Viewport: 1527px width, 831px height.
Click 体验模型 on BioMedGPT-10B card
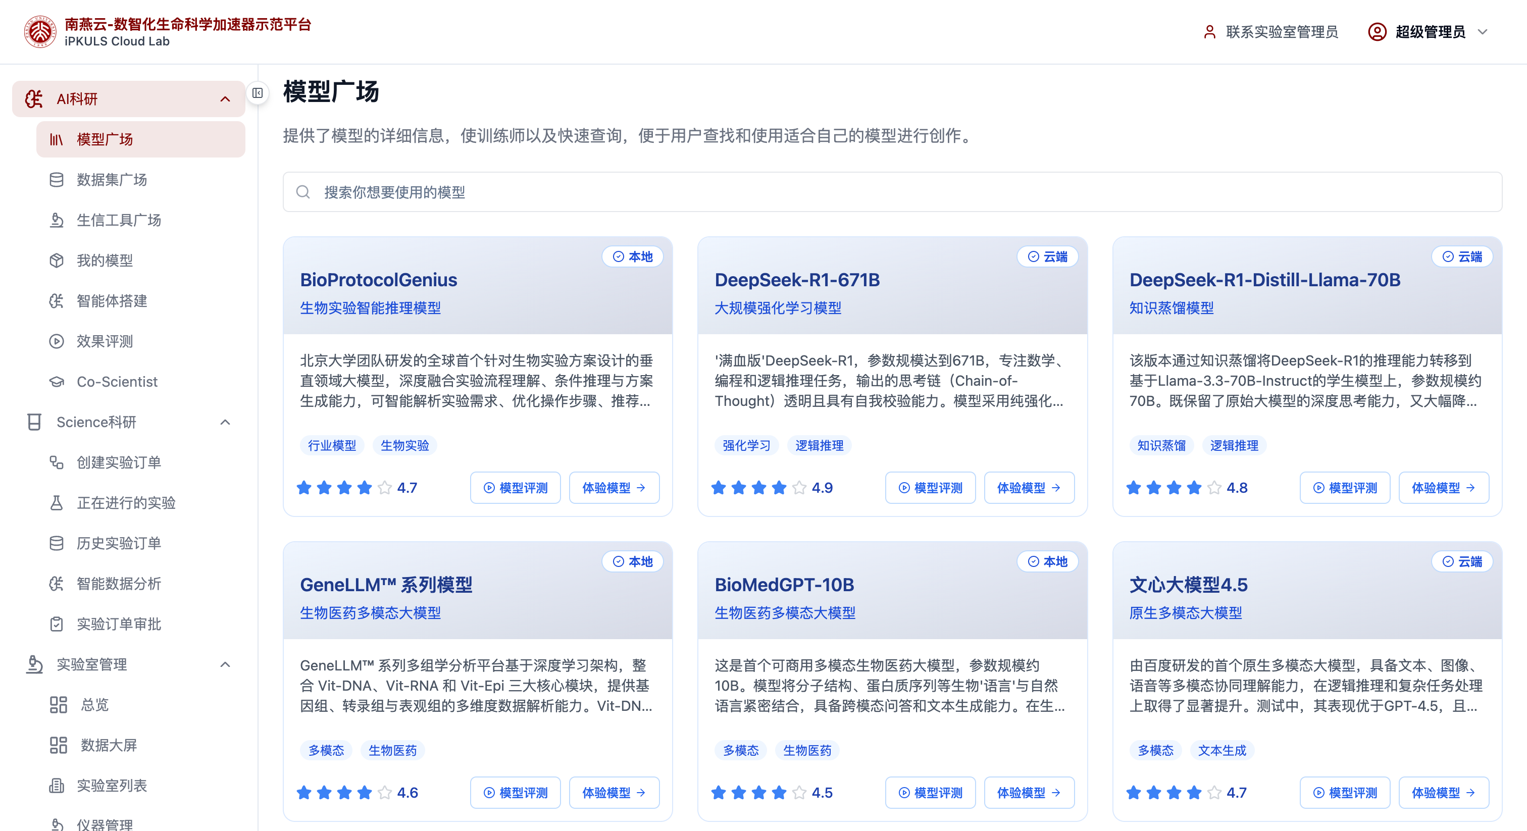(x=1029, y=793)
